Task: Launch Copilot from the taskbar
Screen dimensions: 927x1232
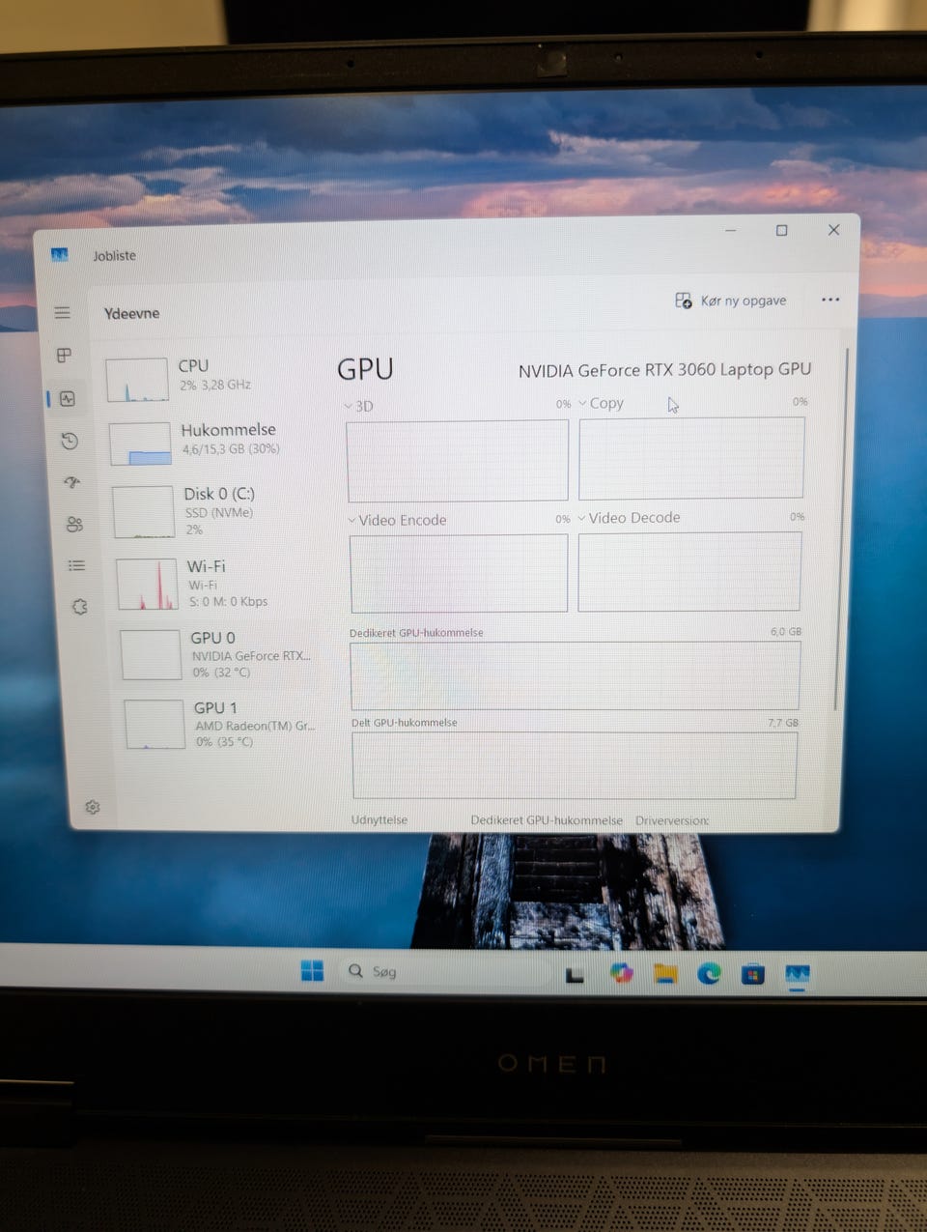Action: 621,973
